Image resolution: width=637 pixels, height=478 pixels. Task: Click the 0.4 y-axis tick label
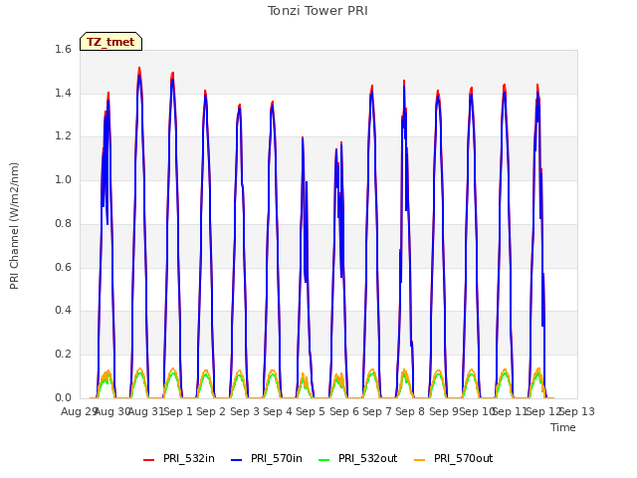coord(63,311)
